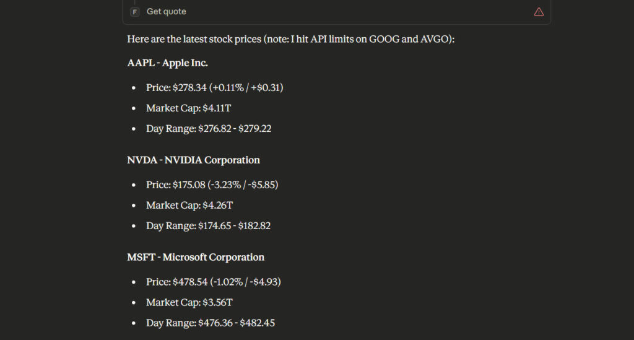Click the bullet point before Apple's Price
The width and height of the screenshot is (634, 340).
pos(134,88)
